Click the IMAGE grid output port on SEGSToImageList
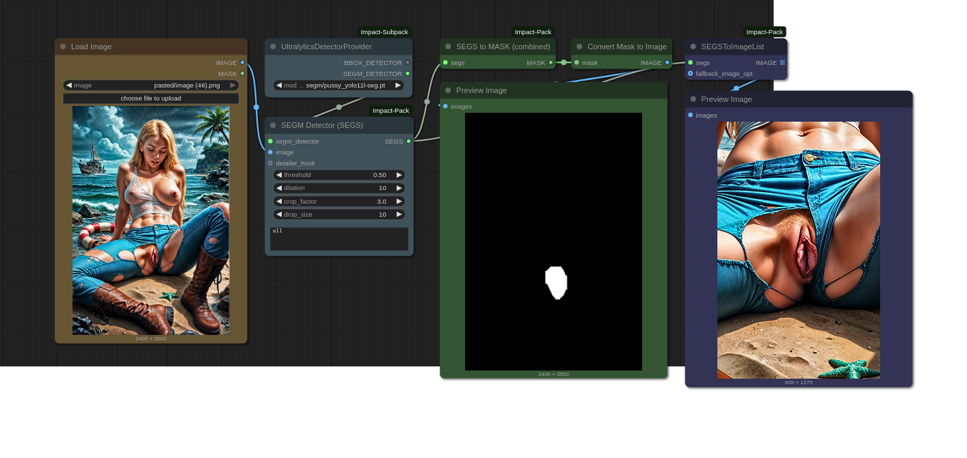 [x=782, y=62]
